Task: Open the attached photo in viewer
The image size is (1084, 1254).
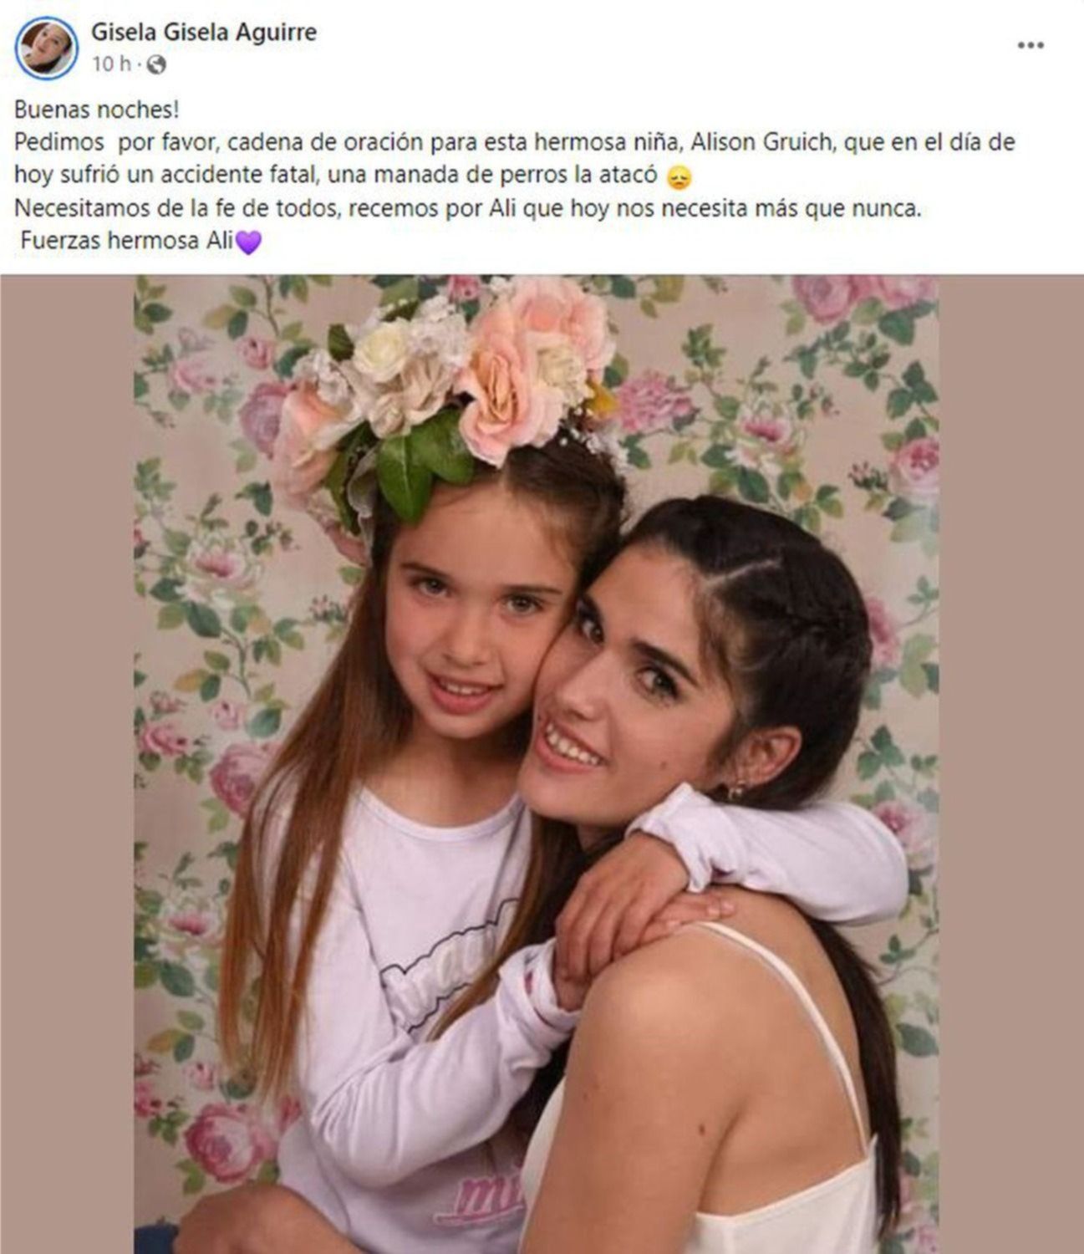Action: [x=536, y=764]
